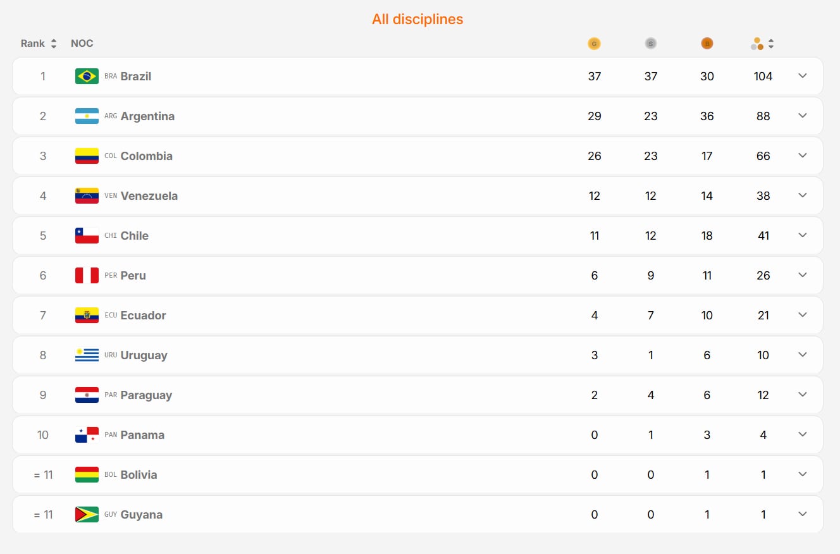Screen dimensions: 840x554
Task: Expand the Chile row chevron
Action: pos(803,235)
